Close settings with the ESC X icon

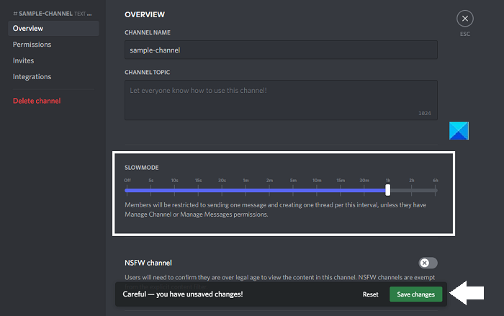pos(466,19)
